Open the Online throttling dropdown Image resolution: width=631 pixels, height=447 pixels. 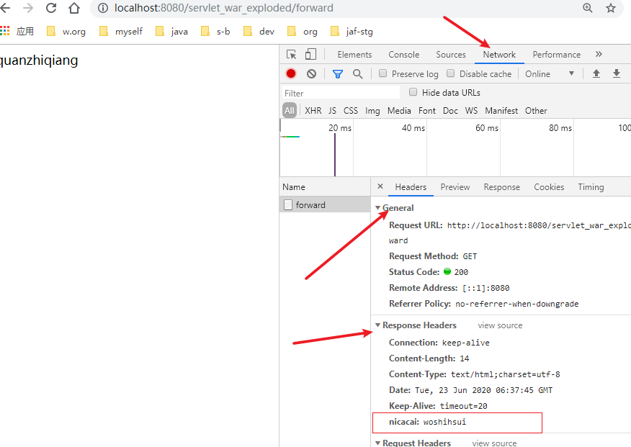(550, 74)
